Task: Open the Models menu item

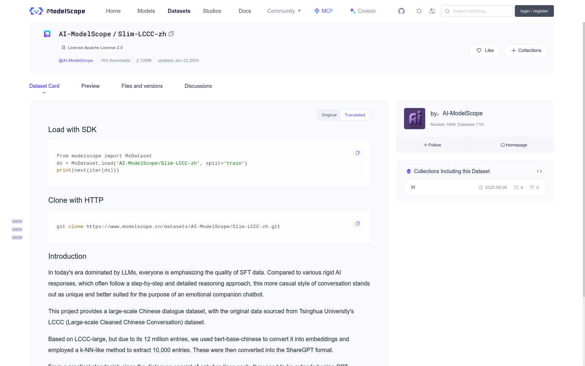Action: [146, 11]
